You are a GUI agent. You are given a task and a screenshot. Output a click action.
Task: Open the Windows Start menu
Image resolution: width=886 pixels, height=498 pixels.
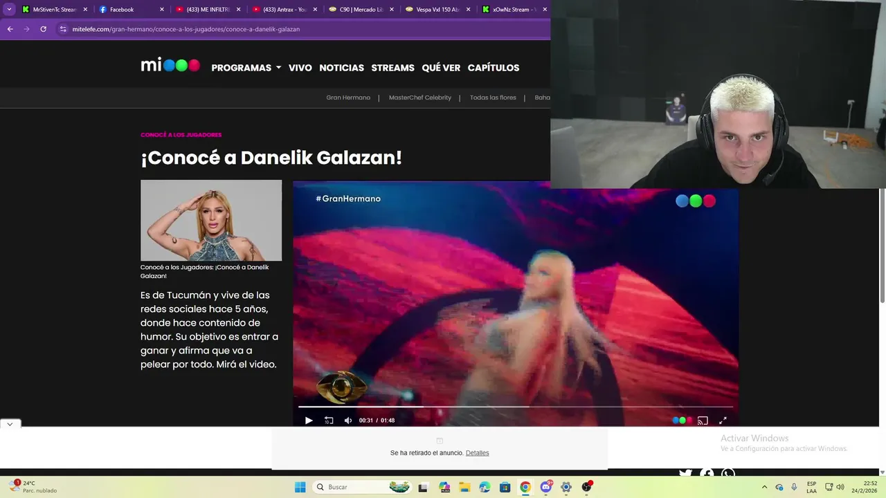tap(300, 487)
